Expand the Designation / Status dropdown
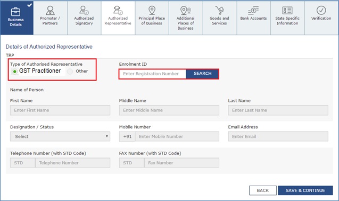 [x=60, y=136]
